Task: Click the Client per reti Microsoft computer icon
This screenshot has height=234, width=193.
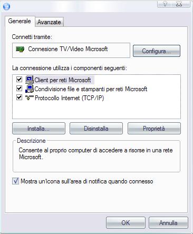Action: (30, 80)
